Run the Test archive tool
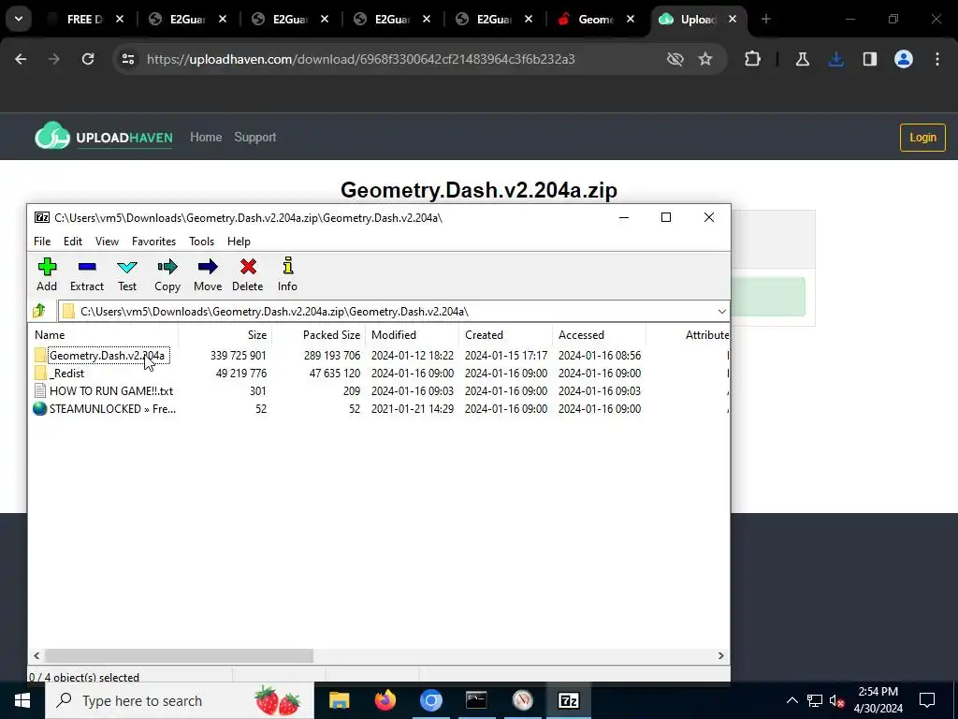This screenshot has width=958, height=719. pyautogui.click(x=127, y=267)
